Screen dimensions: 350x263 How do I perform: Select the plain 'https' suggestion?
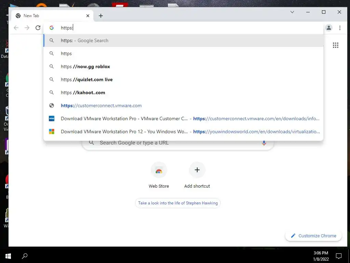(184, 53)
